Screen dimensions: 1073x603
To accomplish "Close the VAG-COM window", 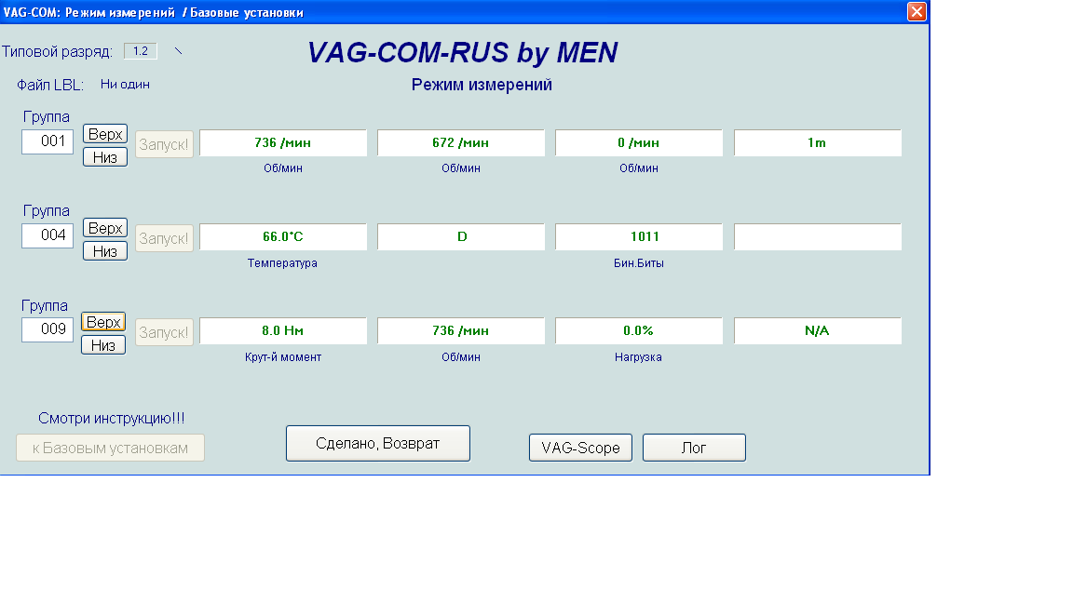I will [x=917, y=12].
